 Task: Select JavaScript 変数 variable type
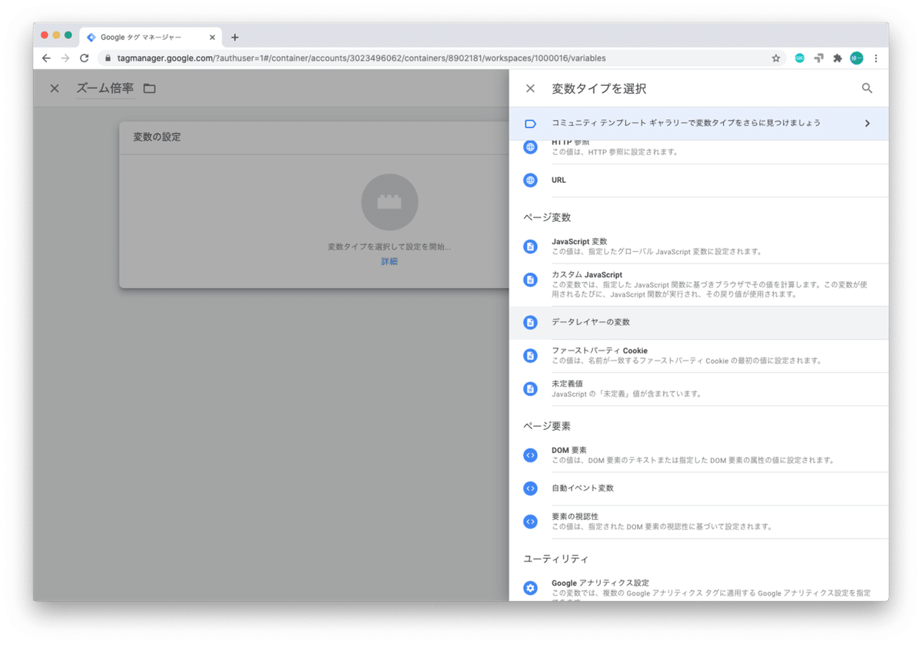coord(698,246)
